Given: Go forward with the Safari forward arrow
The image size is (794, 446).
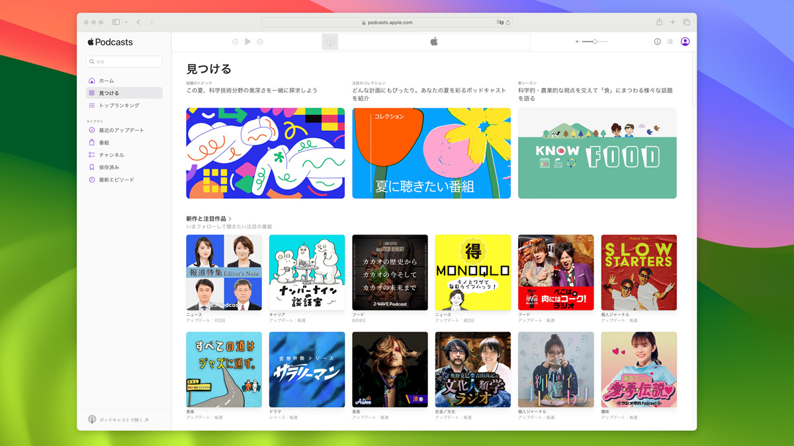Looking at the screenshot, I should tap(151, 22).
